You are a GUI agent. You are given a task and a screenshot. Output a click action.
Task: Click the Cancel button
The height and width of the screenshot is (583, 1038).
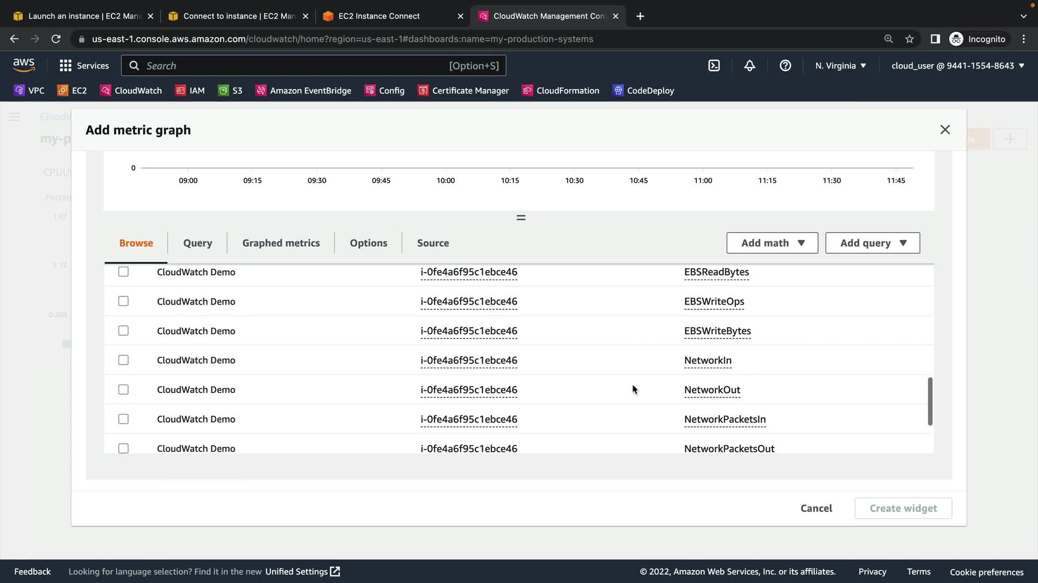[x=816, y=508]
